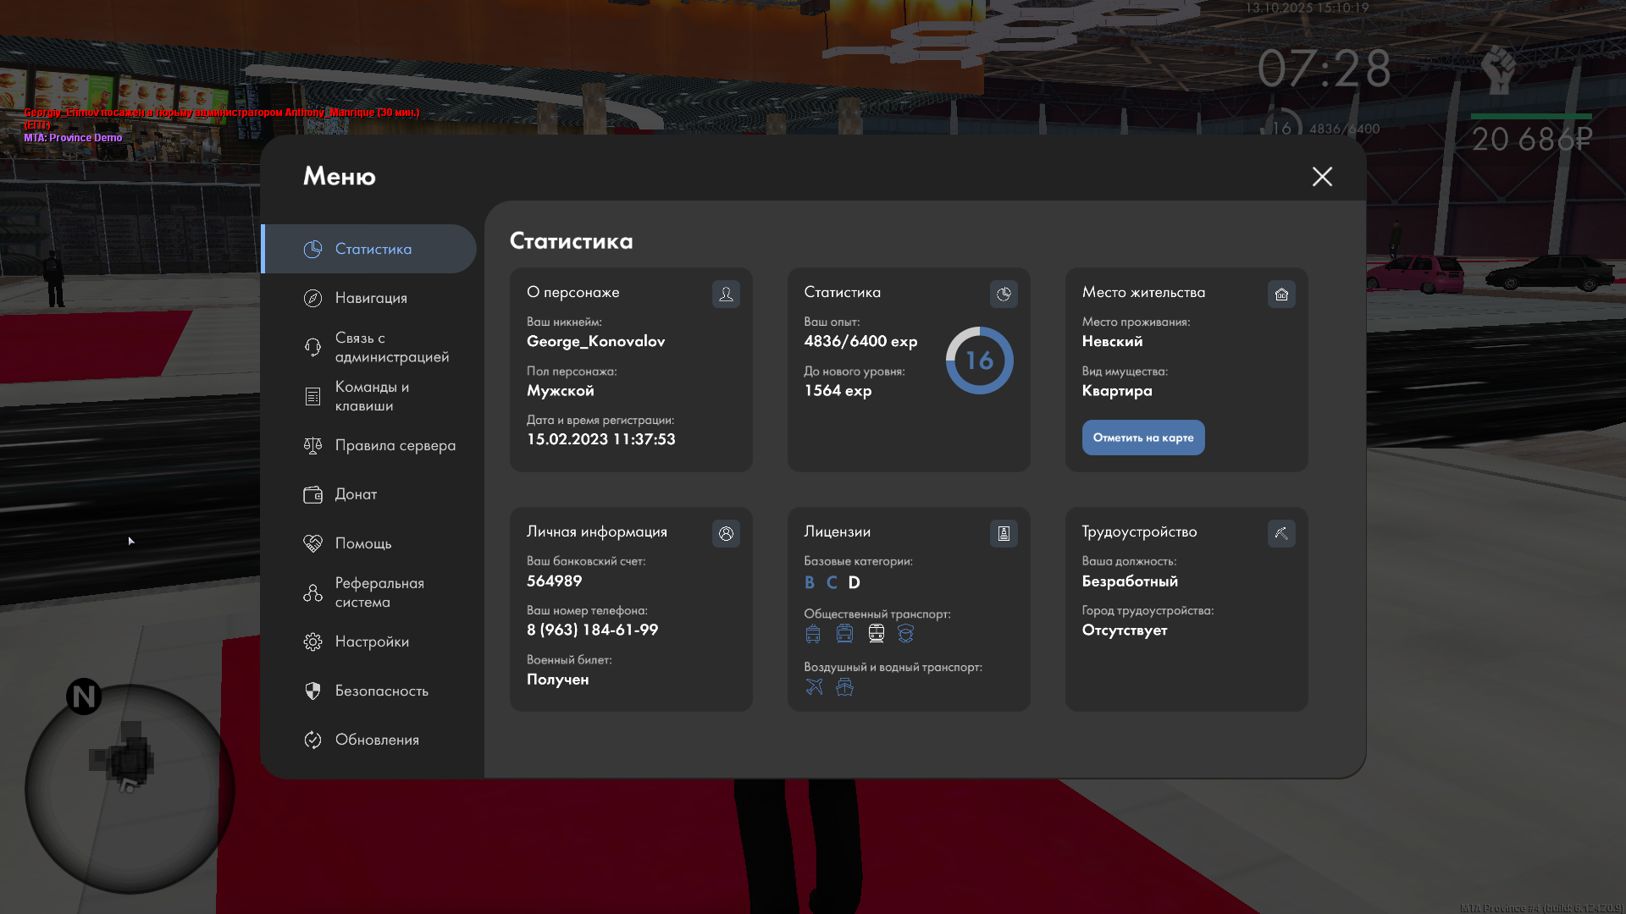
Task: Open Безопасность from the sidebar
Action: click(x=381, y=691)
